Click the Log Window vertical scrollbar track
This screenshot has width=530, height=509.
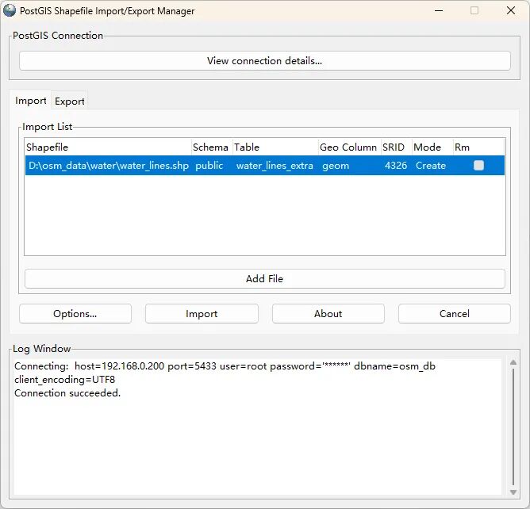(x=513, y=427)
